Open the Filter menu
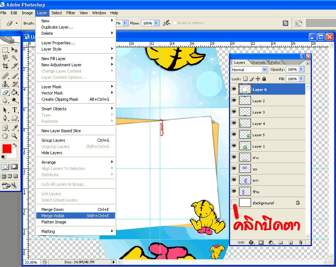Viewport: 336px width, 267px height. [71, 13]
